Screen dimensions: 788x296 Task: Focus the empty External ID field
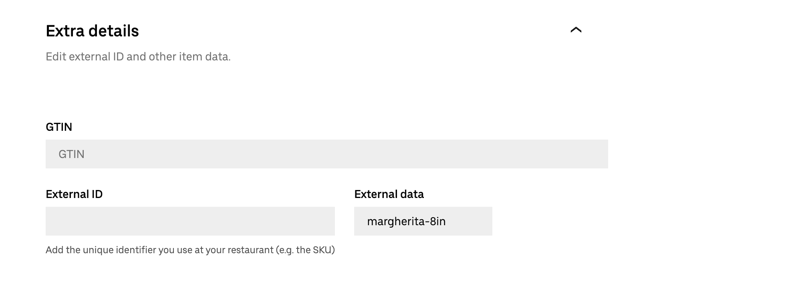[190, 221]
